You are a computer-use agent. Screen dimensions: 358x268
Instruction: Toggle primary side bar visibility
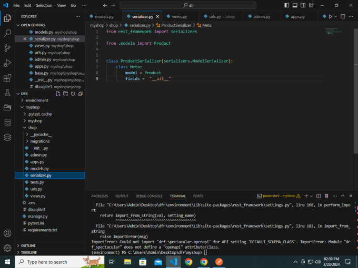click(287, 5)
